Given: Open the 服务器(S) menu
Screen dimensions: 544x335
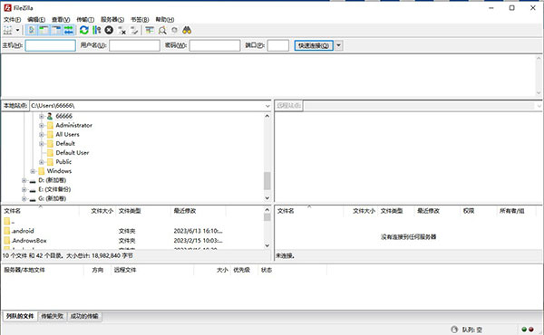Looking at the screenshot, I should 112,20.
